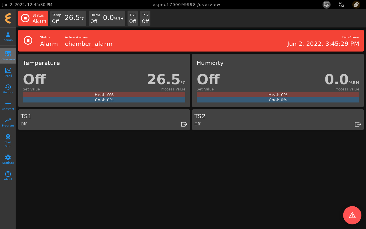Click the Temperature set value Off

[34, 80]
